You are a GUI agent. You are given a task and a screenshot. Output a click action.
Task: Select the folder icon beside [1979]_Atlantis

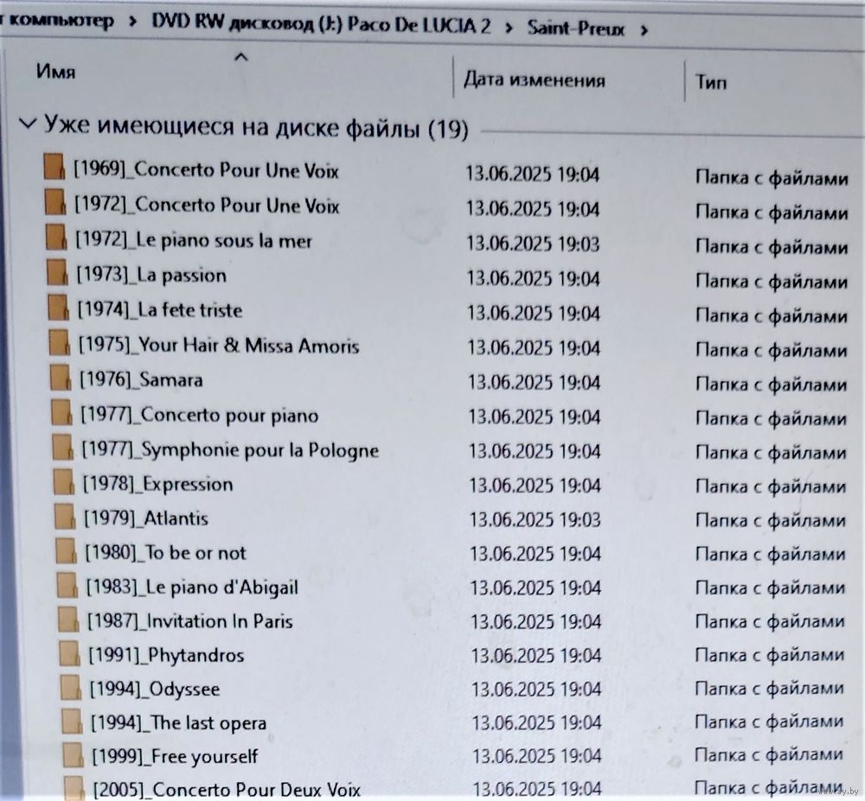pyautogui.click(x=65, y=516)
